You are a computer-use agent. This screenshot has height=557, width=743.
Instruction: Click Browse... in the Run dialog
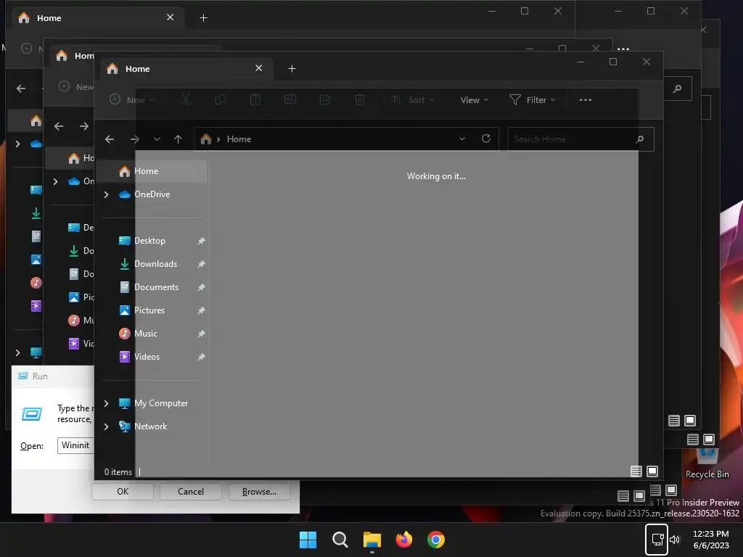[x=259, y=492]
